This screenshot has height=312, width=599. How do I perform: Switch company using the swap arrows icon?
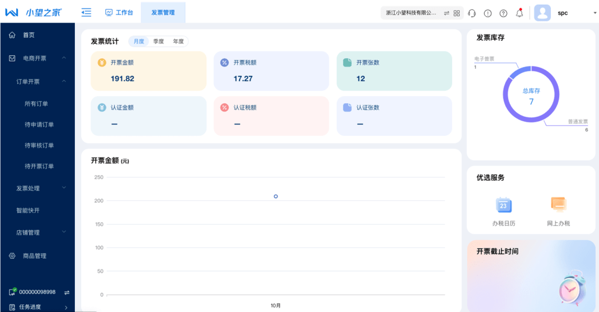pyautogui.click(x=446, y=13)
